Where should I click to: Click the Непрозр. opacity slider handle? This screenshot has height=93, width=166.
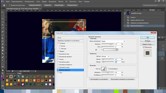tap(111, 44)
